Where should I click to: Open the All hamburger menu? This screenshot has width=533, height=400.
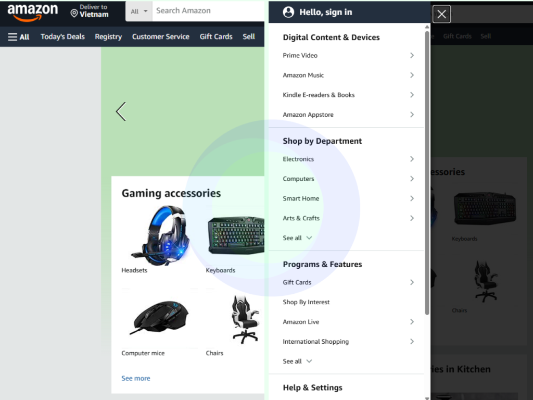point(19,37)
